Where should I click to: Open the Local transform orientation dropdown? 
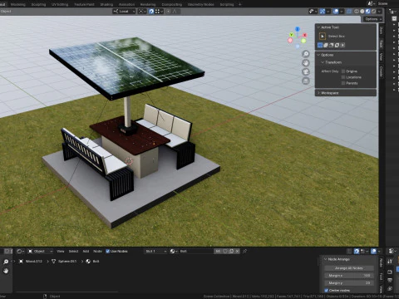point(124,12)
